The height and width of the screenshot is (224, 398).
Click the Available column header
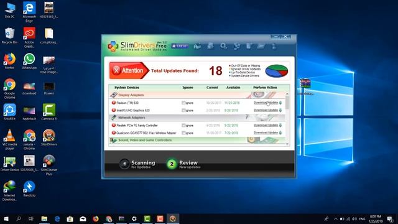pyautogui.click(x=233, y=87)
